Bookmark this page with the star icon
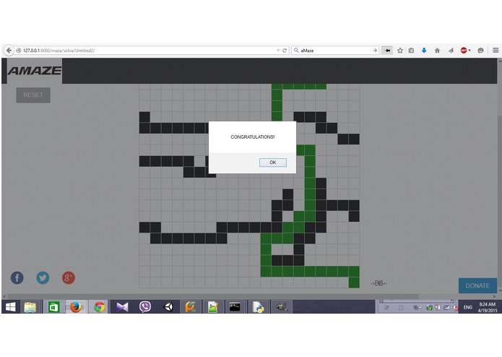This screenshot has height=357, width=502. 400,51
